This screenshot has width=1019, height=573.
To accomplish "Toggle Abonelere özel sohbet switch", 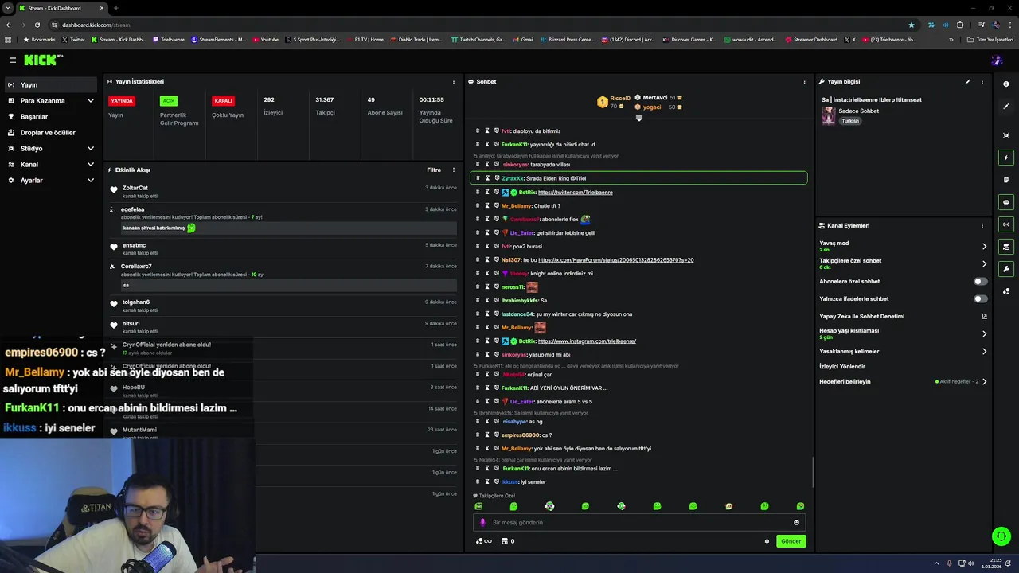I will (x=981, y=281).
